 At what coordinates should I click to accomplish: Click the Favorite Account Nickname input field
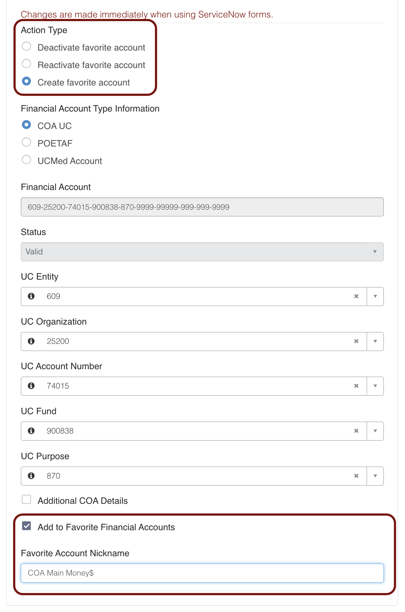pos(202,573)
